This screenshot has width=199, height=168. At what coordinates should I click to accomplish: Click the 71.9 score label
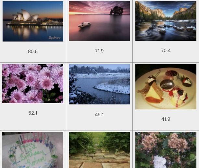click(99, 51)
